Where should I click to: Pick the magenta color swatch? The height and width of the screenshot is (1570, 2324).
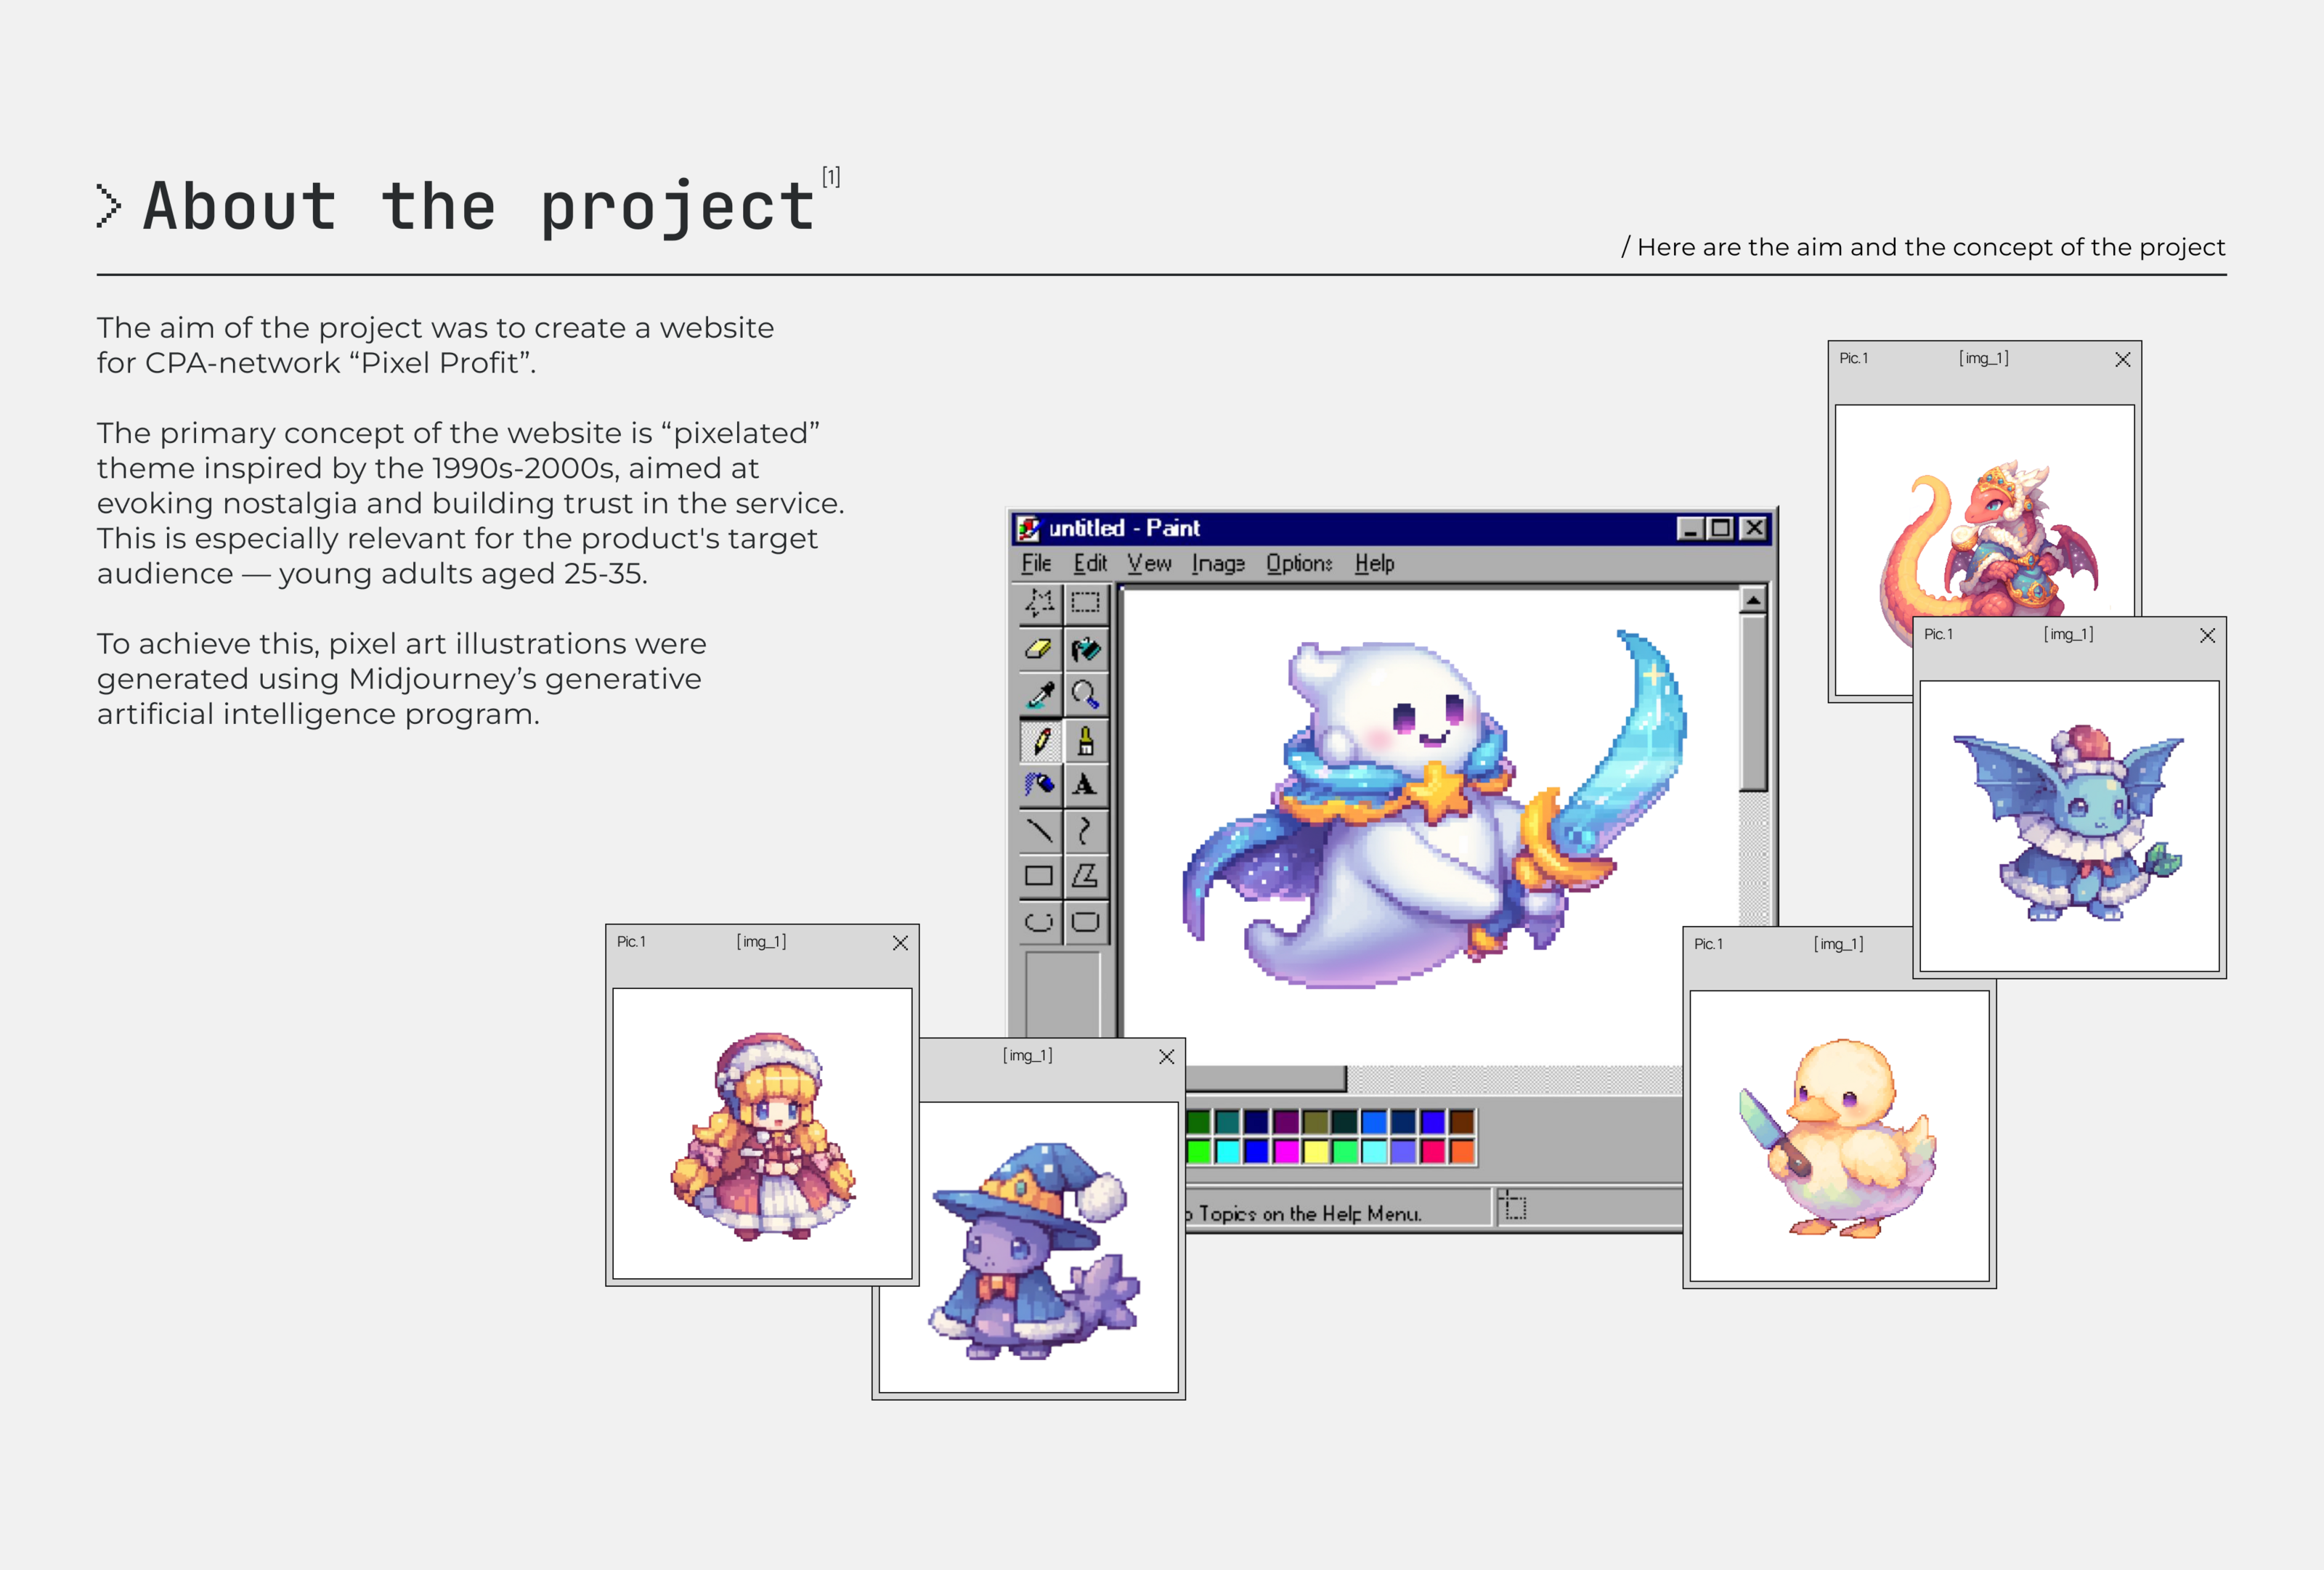[1286, 1152]
